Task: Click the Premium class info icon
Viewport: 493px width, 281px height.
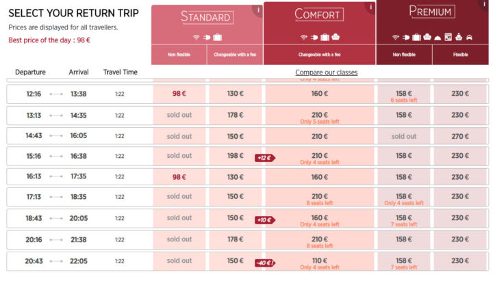Action: (483, 4)
